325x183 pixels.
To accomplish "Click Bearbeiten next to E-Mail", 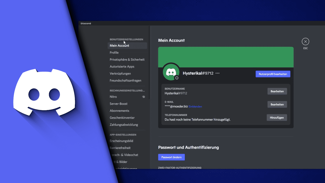I will (x=277, y=104).
